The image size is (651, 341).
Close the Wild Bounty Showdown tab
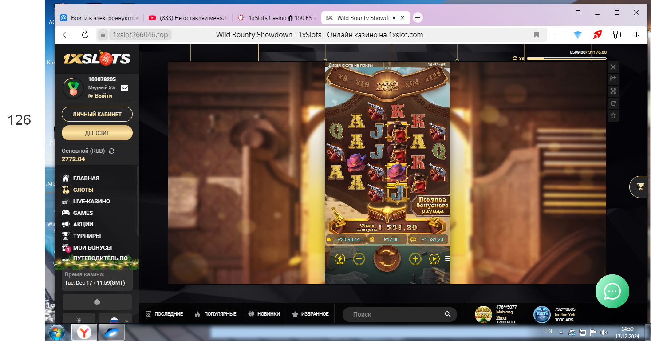point(402,18)
